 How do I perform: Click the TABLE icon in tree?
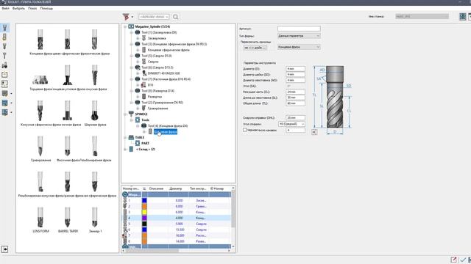[131, 137]
